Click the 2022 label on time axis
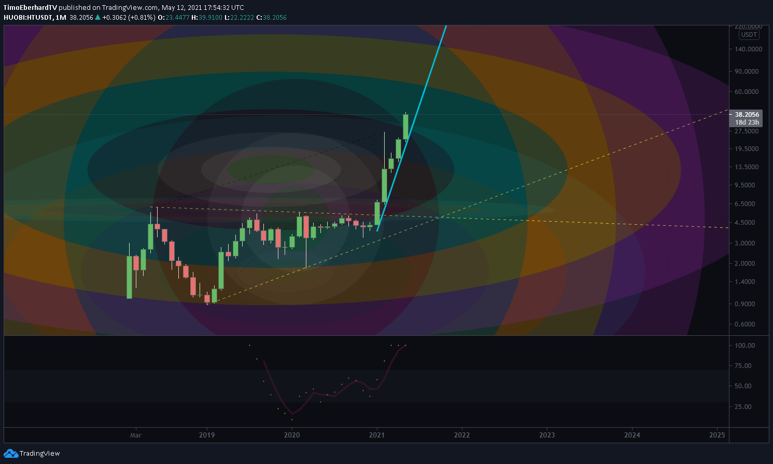773x464 pixels. tap(462, 435)
